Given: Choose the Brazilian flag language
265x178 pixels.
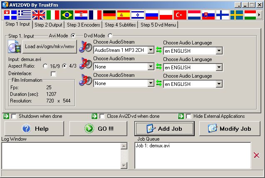Looking at the screenshot, I should point(67,15).
